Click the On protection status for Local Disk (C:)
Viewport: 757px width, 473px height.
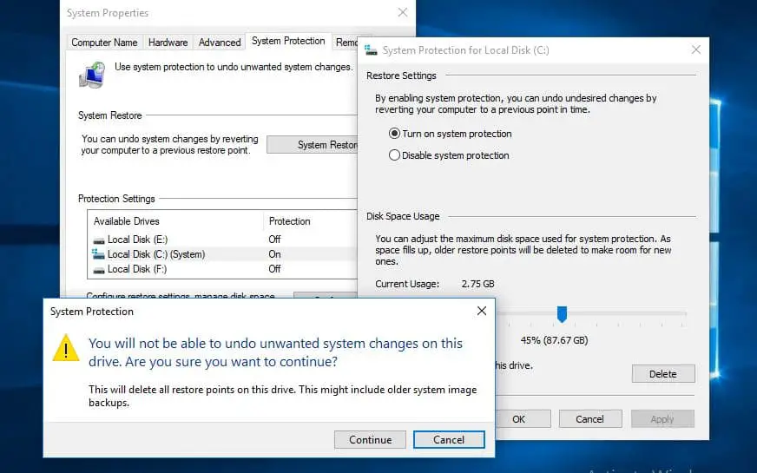pos(274,254)
